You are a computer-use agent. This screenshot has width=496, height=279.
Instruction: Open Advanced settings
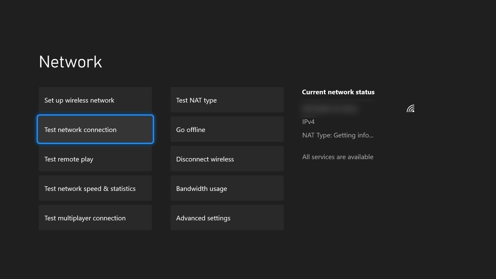pos(227,218)
